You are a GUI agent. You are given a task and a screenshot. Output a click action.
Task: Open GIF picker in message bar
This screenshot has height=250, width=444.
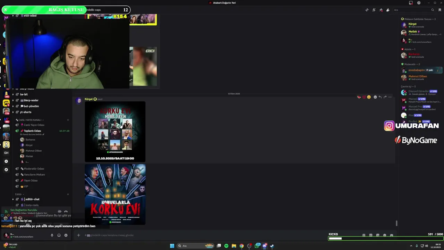tap(371, 235)
